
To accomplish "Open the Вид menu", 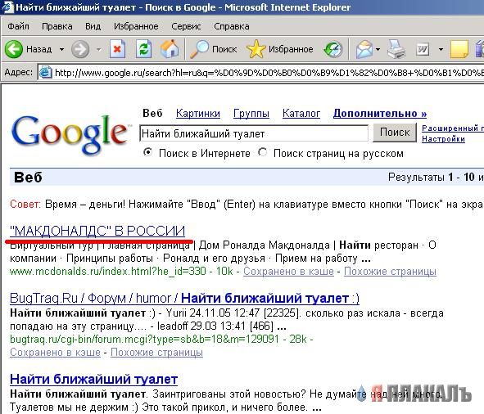I will 93,26.
